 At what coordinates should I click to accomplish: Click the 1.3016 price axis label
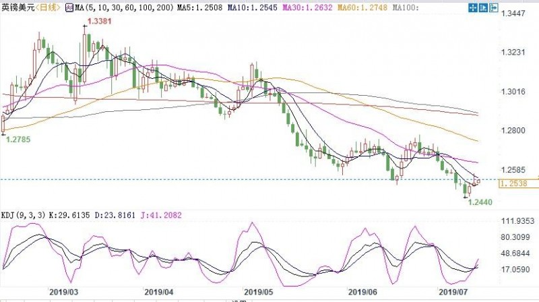[x=513, y=92]
